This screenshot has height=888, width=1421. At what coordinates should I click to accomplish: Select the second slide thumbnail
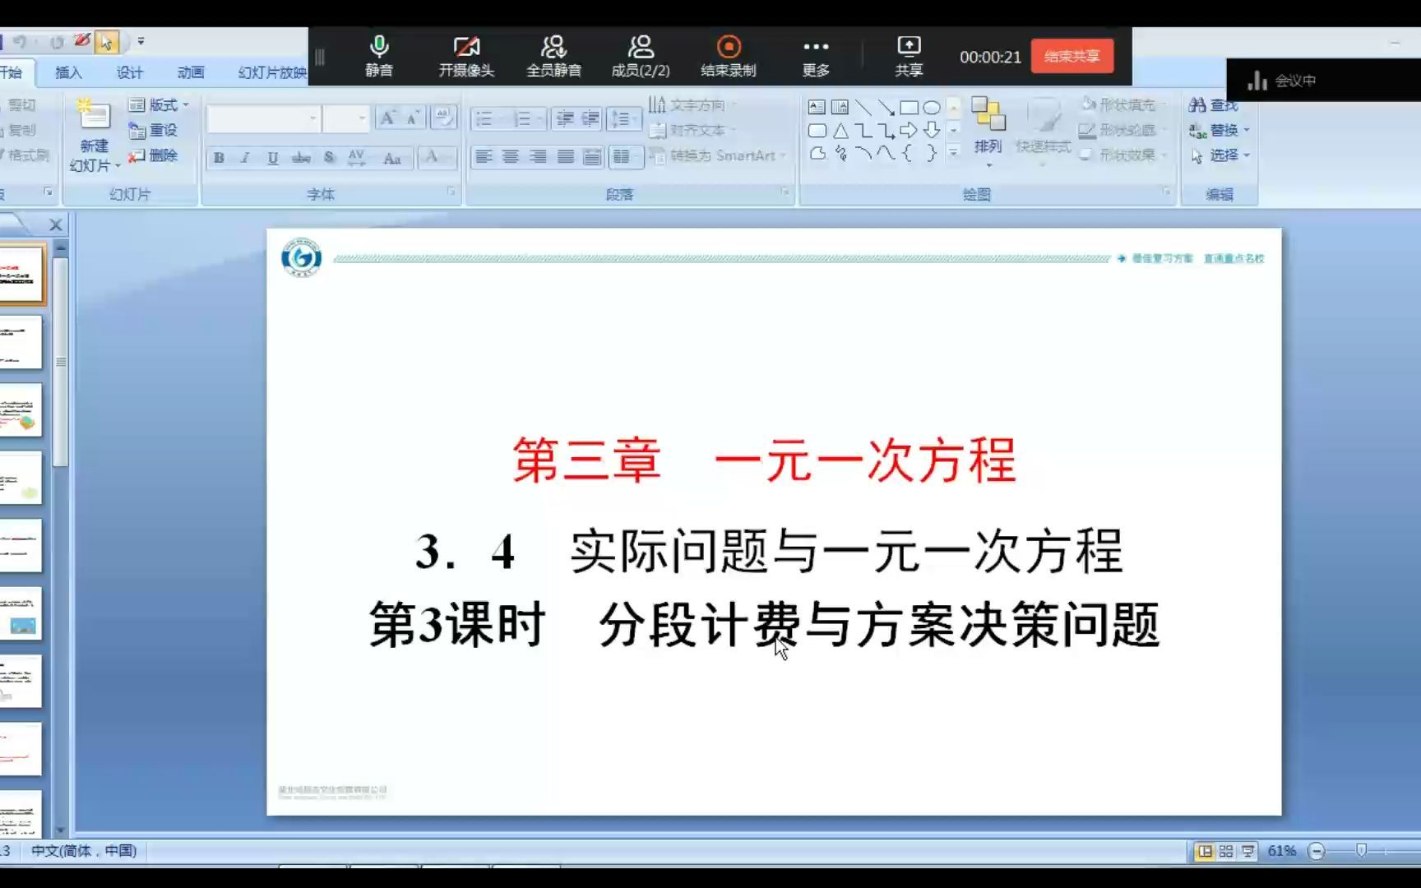coord(21,342)
